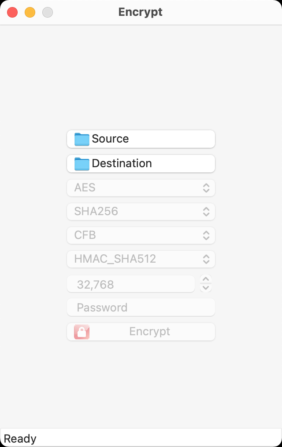The image size is (282, 447).
Task: Close the Encrypt window
Action: (x=12, y=12)
